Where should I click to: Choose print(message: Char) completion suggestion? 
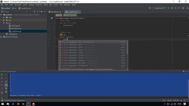click(92, 50)
